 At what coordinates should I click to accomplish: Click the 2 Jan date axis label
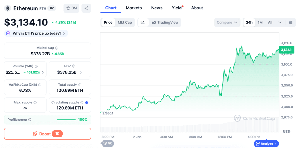pos(137,137)
